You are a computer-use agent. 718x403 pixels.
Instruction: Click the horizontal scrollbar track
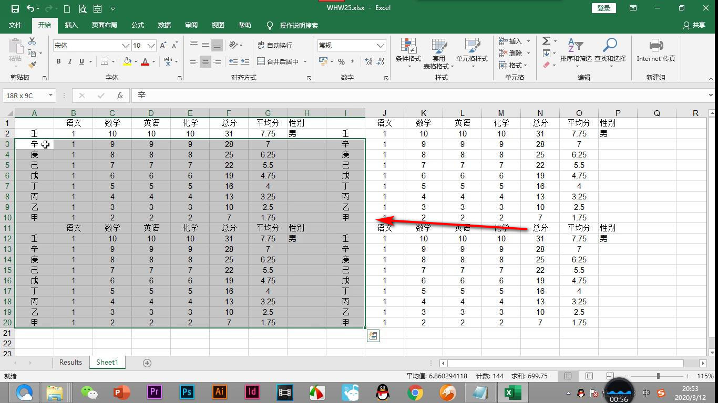pyautogui.click(x=573, y=363)
